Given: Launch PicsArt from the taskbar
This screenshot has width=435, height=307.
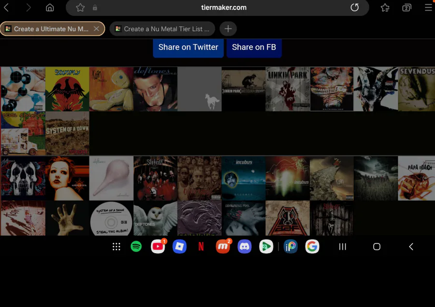Looking at the screenshot, I should point(290,246).
